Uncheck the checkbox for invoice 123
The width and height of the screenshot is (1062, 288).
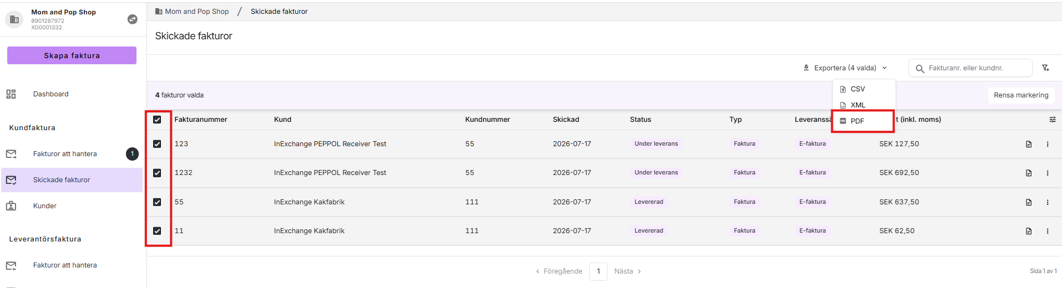point(157,144)
